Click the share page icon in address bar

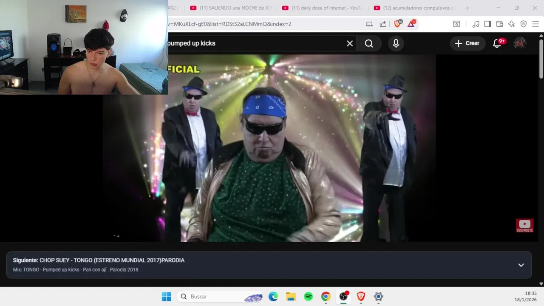pyautogui.click(x=383, y=24)
